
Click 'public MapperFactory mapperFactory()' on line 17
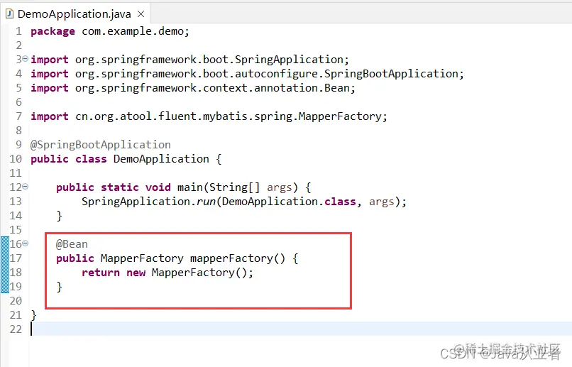coord(170,258)
